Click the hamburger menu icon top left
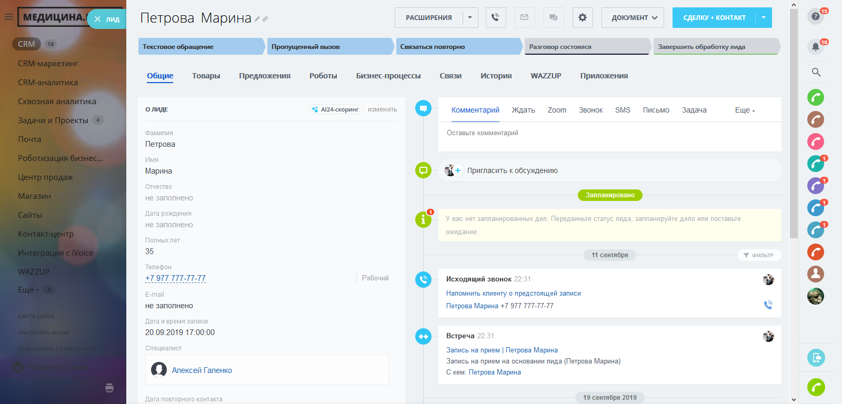The image size is (842, 404). click(x=9, y=17)
